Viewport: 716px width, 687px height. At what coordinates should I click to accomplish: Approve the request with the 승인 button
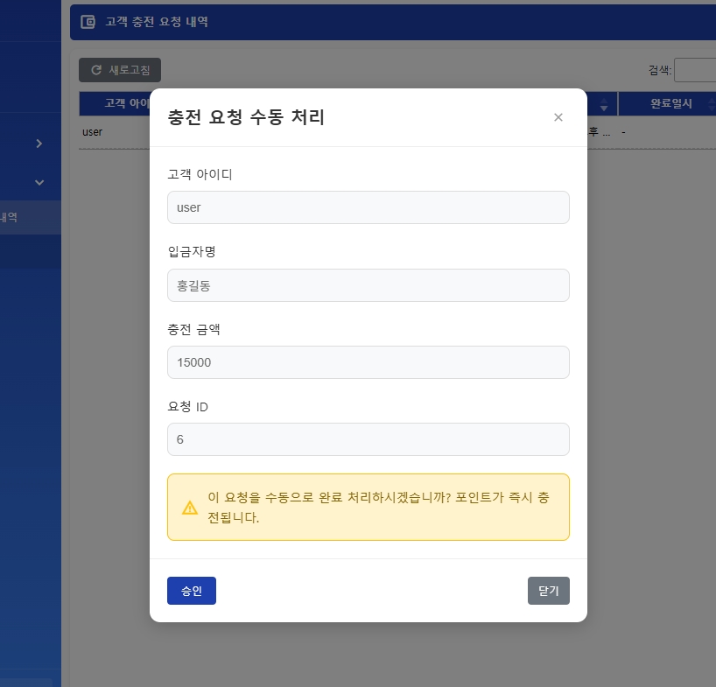(191, 591)
